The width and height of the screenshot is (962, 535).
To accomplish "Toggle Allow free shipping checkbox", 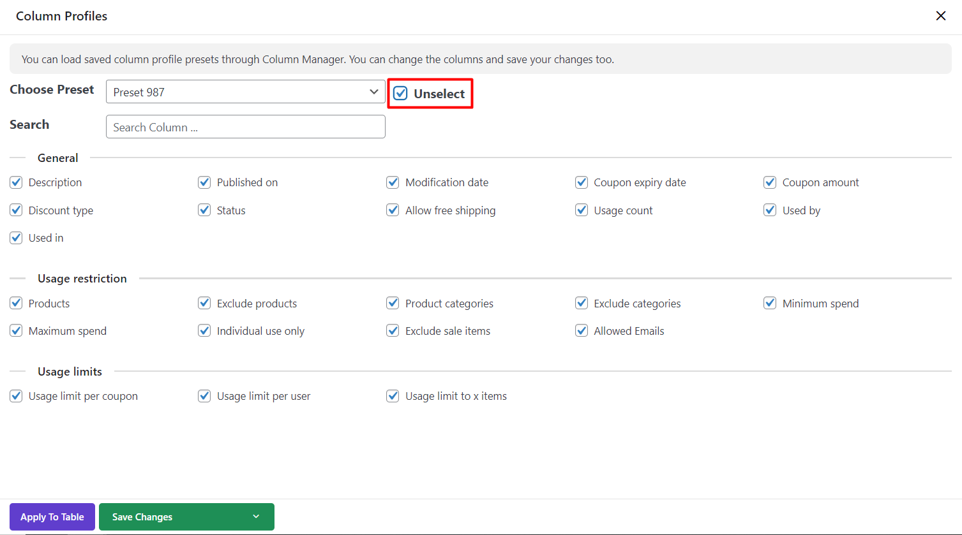I will click(x=393, y=210).
